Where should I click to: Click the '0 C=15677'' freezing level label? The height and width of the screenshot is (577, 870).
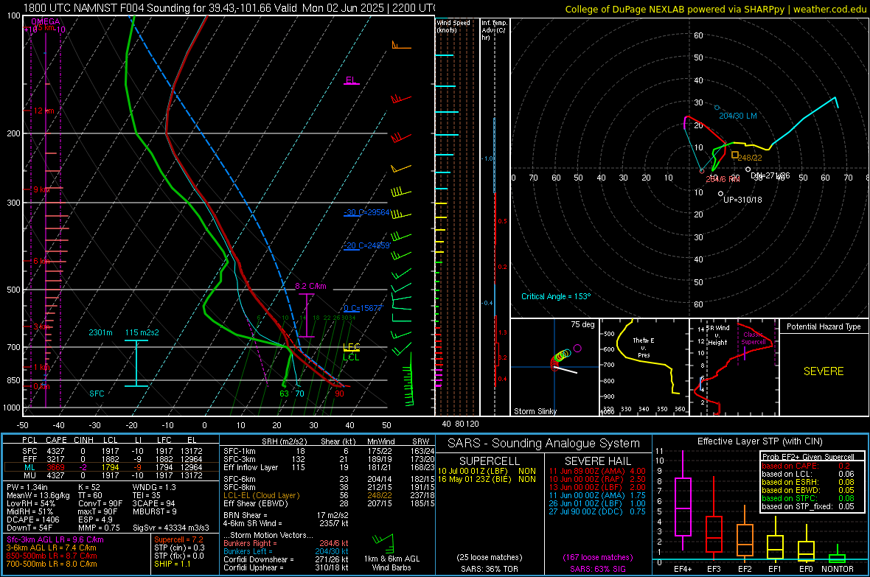coord(363,308)
